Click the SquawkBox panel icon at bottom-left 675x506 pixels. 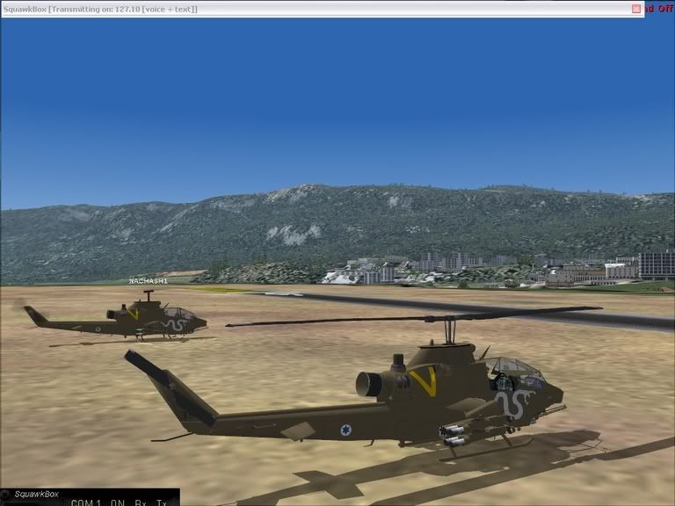click(7, 495)
